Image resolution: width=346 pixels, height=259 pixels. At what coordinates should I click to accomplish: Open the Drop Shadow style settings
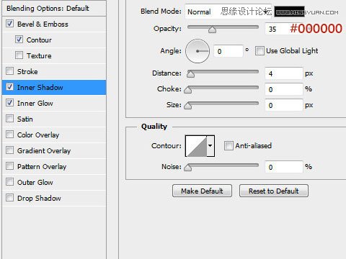point(54,198)
